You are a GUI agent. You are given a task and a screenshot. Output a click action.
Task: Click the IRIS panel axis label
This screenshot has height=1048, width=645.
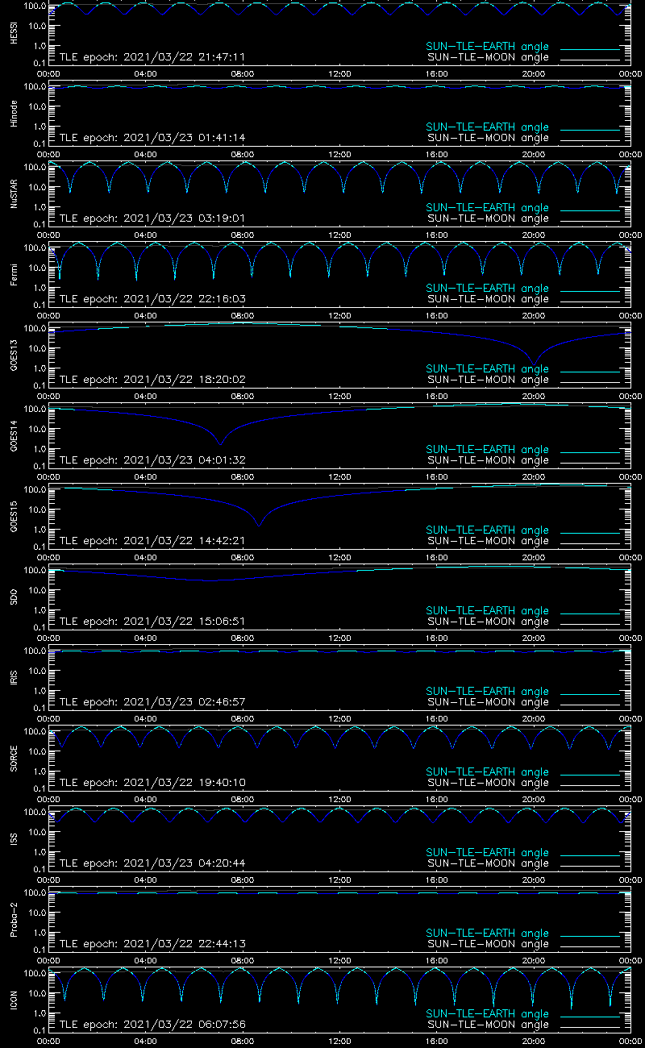(x=15, y=678)
